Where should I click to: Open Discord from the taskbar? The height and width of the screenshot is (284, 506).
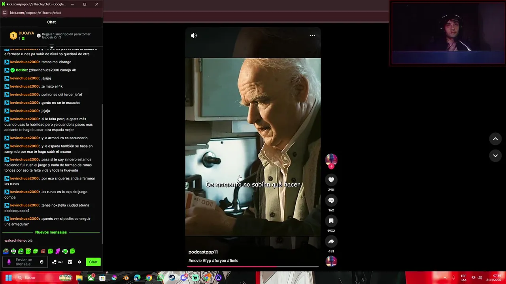[x=183, y=278]
